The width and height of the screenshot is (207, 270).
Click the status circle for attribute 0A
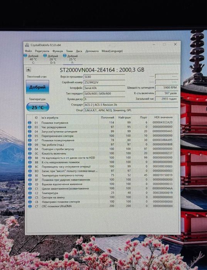click(30, 149)
